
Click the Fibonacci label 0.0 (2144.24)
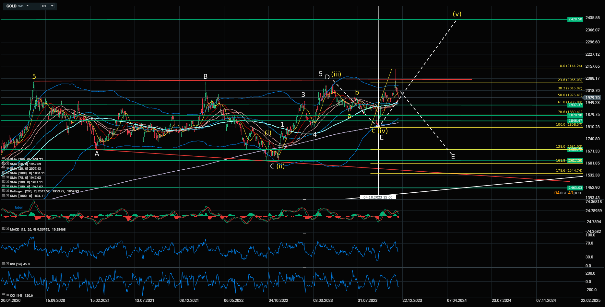571,66
